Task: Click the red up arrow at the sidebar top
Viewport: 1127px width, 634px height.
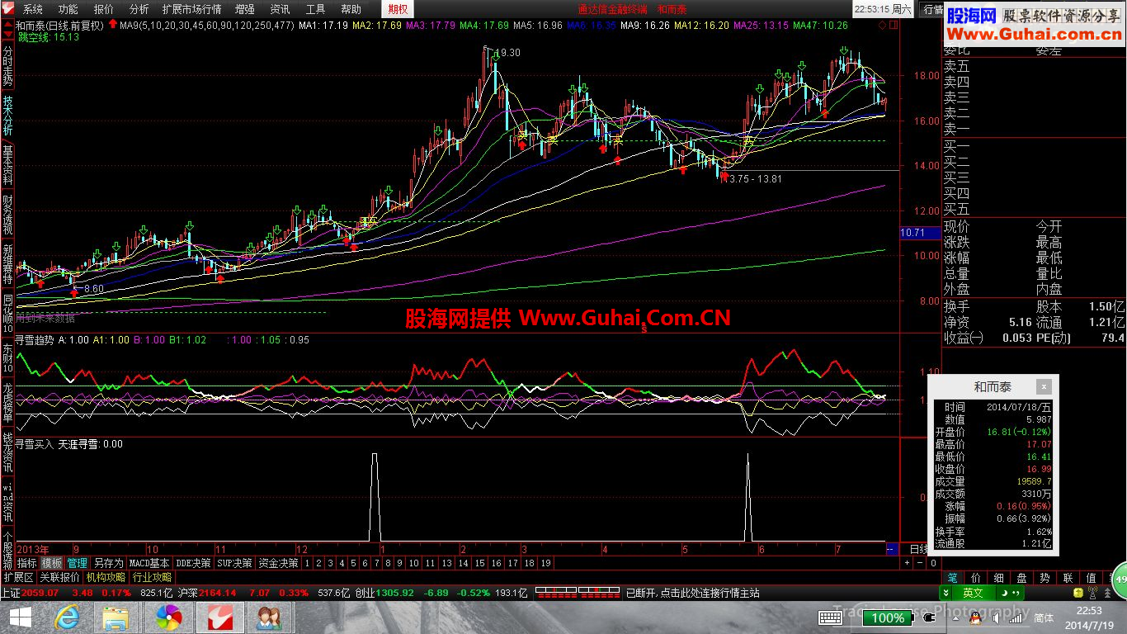Action: [8, 25]
